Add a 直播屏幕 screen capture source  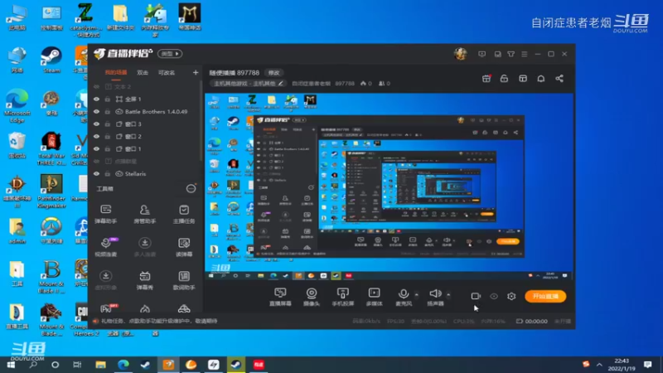(280, 297)
